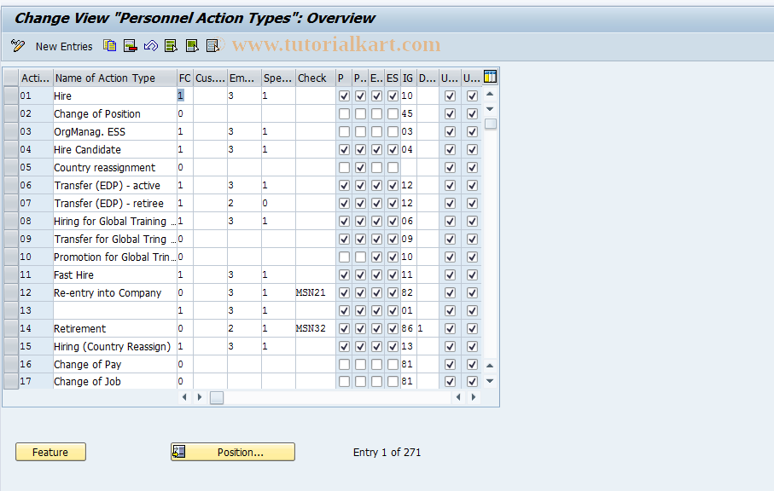
Task: Click the vertical scroll down arrow at top
Action: [x=490, y=109]
